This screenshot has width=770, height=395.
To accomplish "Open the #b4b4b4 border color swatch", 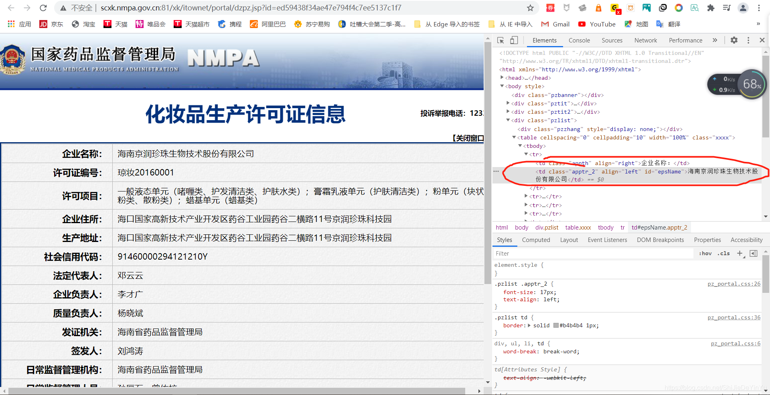I will click(556, 325).
